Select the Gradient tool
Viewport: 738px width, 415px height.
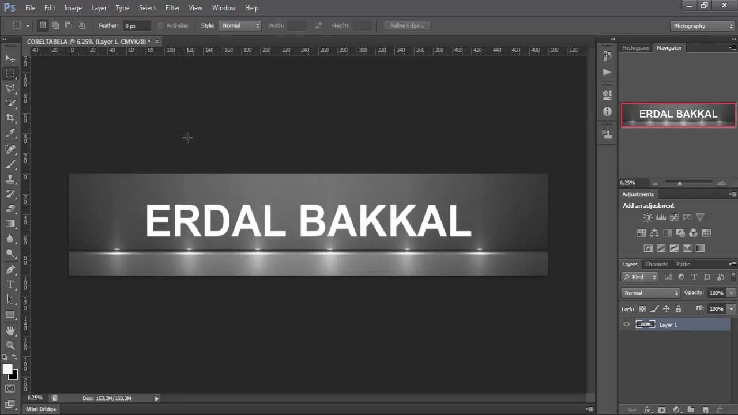point(10,224)
